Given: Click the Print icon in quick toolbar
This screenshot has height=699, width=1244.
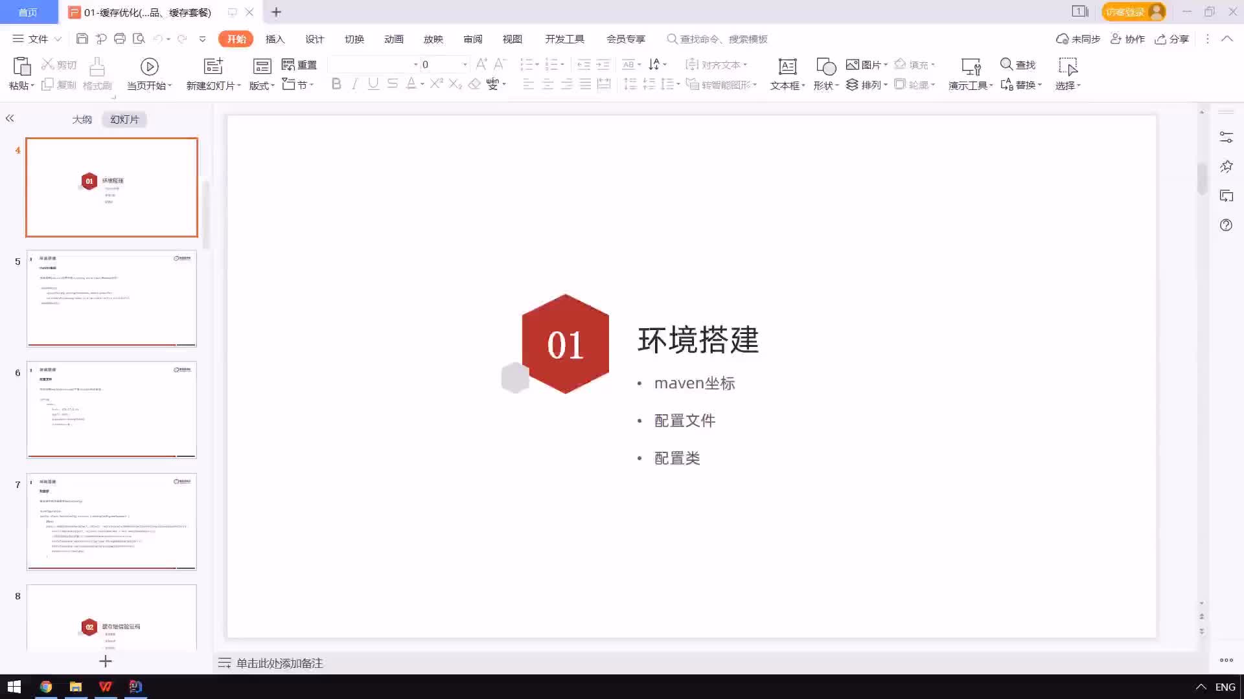Looking at the screenshot, I should 120,39.
